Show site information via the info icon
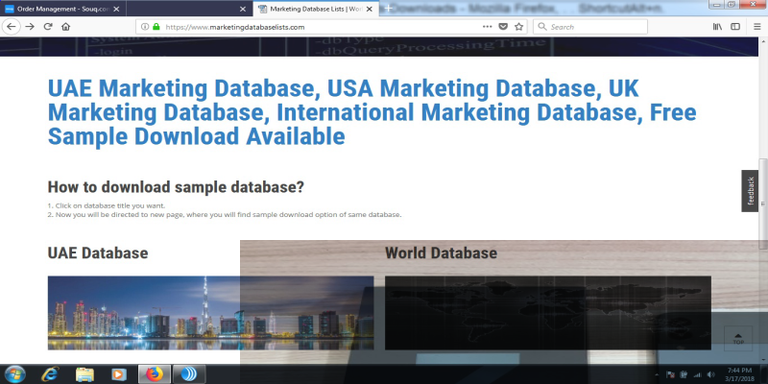This screenshot has height=384, width=768. pos(145,27)
